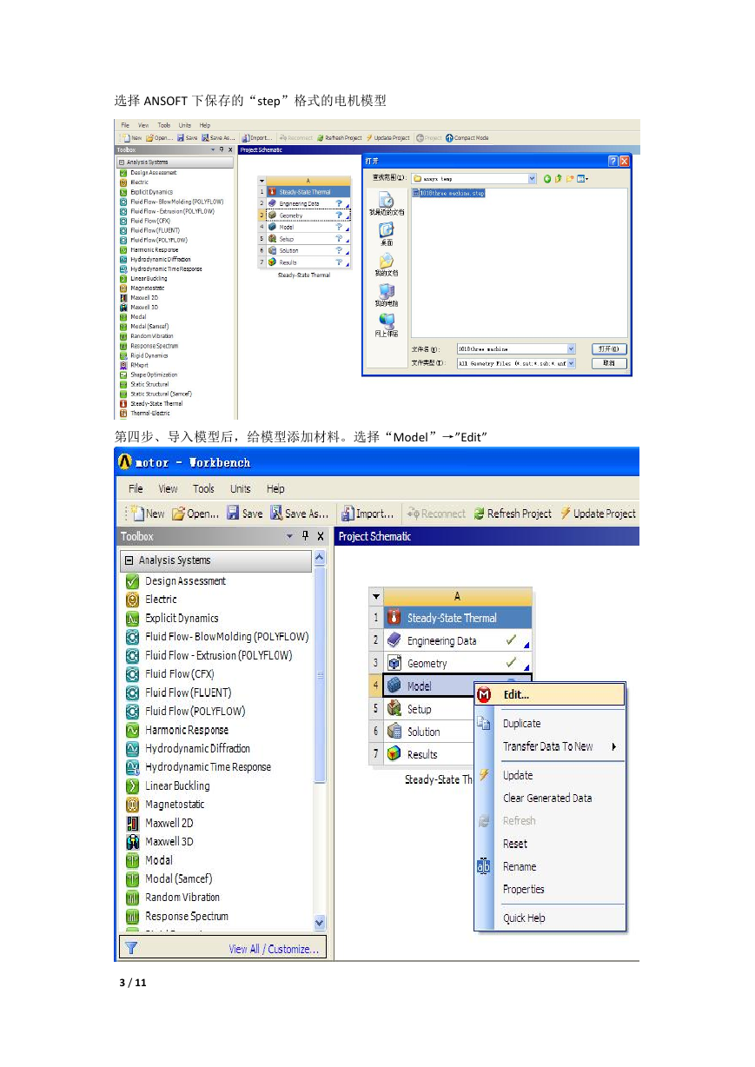Click the green back arrow in 打开 dialog
755x1067 pixels.
pyautogui.click(x=547, y=179)
